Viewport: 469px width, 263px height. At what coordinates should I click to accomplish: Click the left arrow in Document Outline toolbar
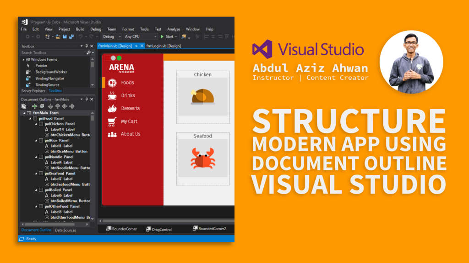click(65, 106)
